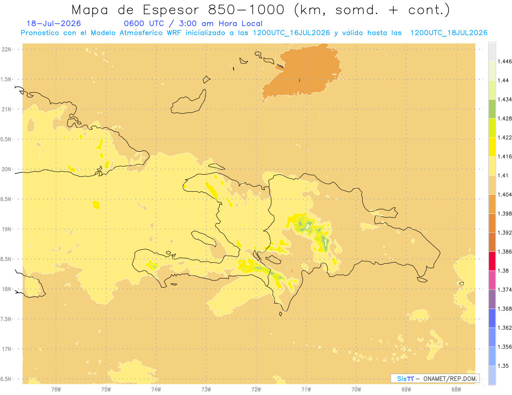Click the "1.398" color bar value

click(x=505, y=213)
